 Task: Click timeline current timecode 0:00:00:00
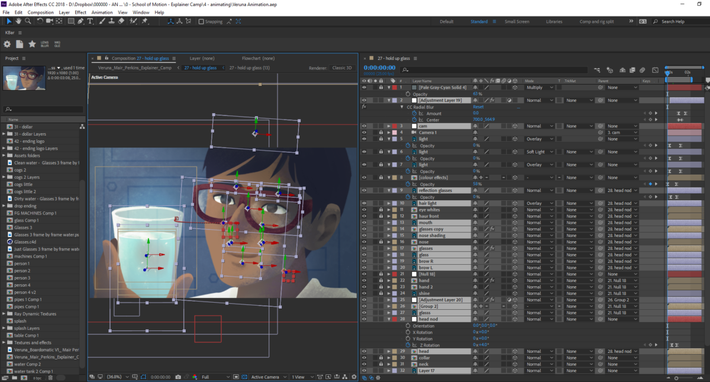pos(379,68)
